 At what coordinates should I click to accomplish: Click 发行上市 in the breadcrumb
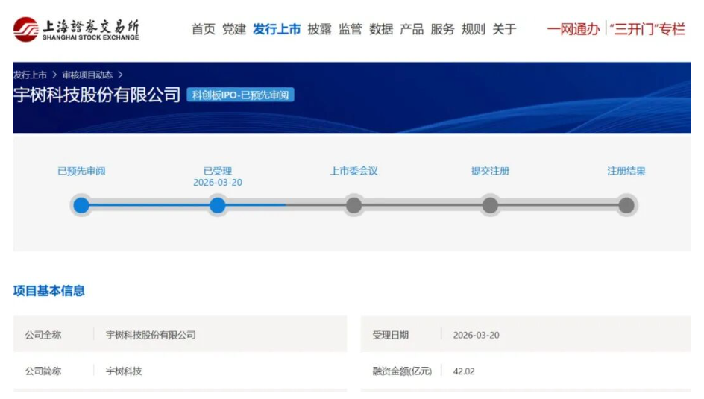pyautogui.click(x=30, y=75)
